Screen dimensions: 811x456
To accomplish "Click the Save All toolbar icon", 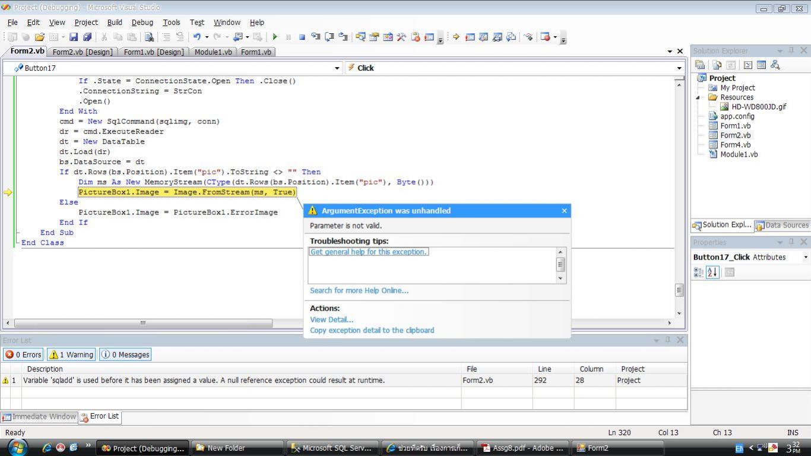I will pos(87,37).
